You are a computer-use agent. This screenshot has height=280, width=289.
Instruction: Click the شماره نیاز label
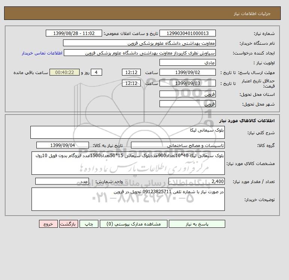(264, 33)
